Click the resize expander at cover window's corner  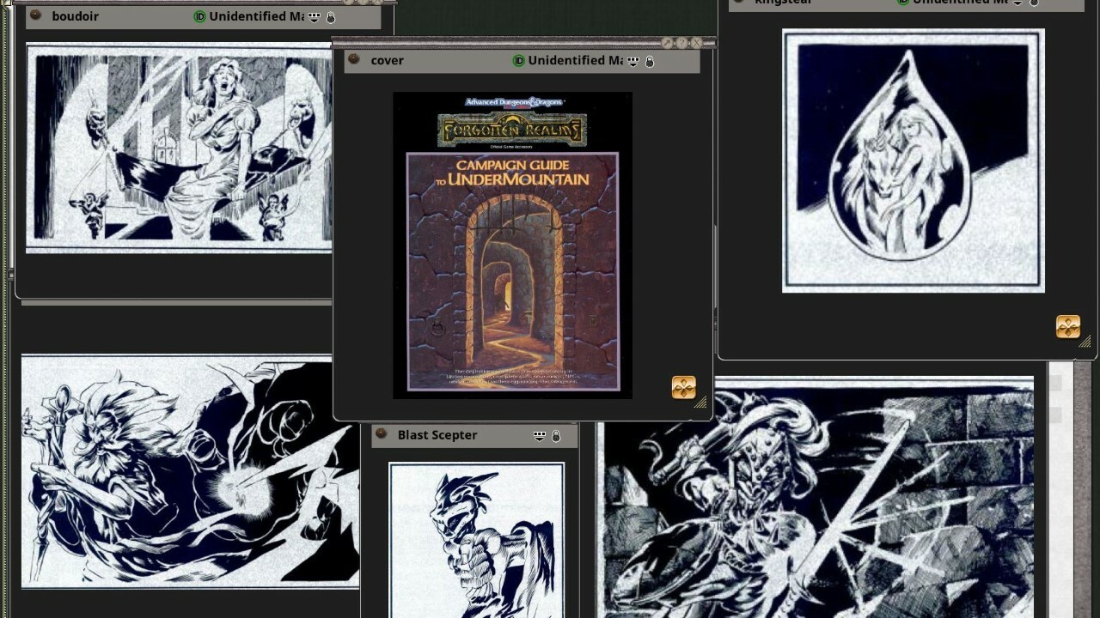701,402
